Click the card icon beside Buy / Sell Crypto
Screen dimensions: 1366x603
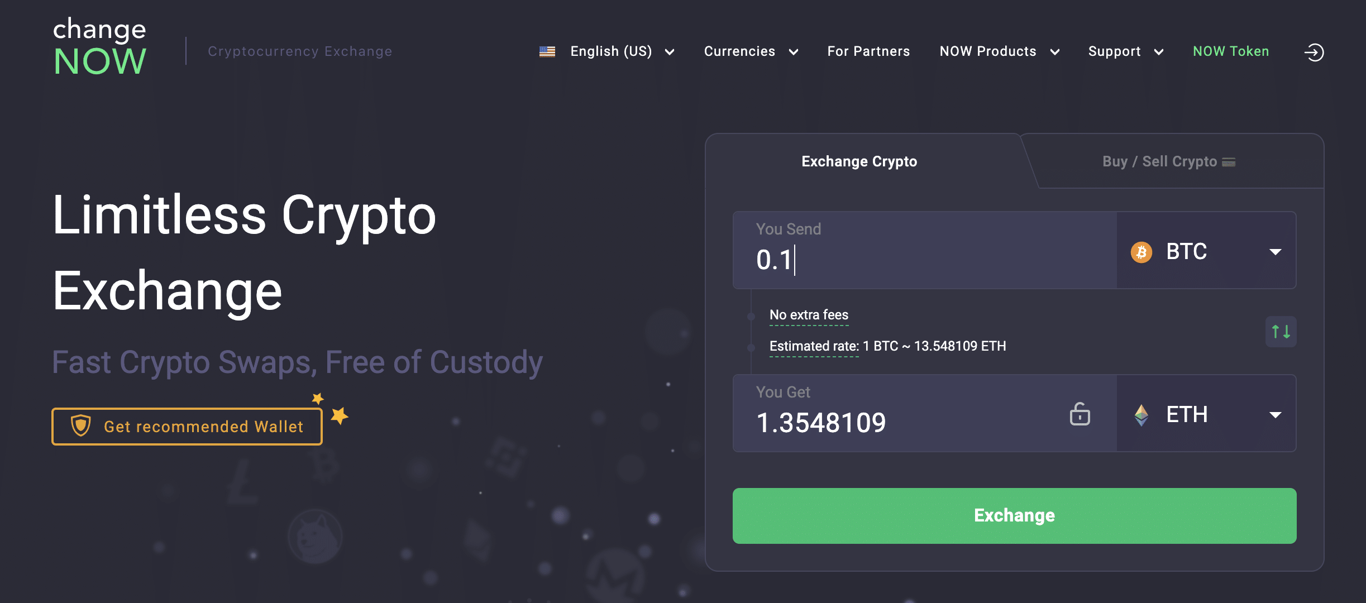1229,162
